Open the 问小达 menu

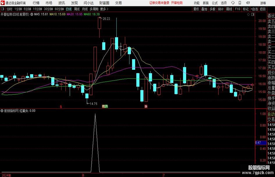[88, 3]
